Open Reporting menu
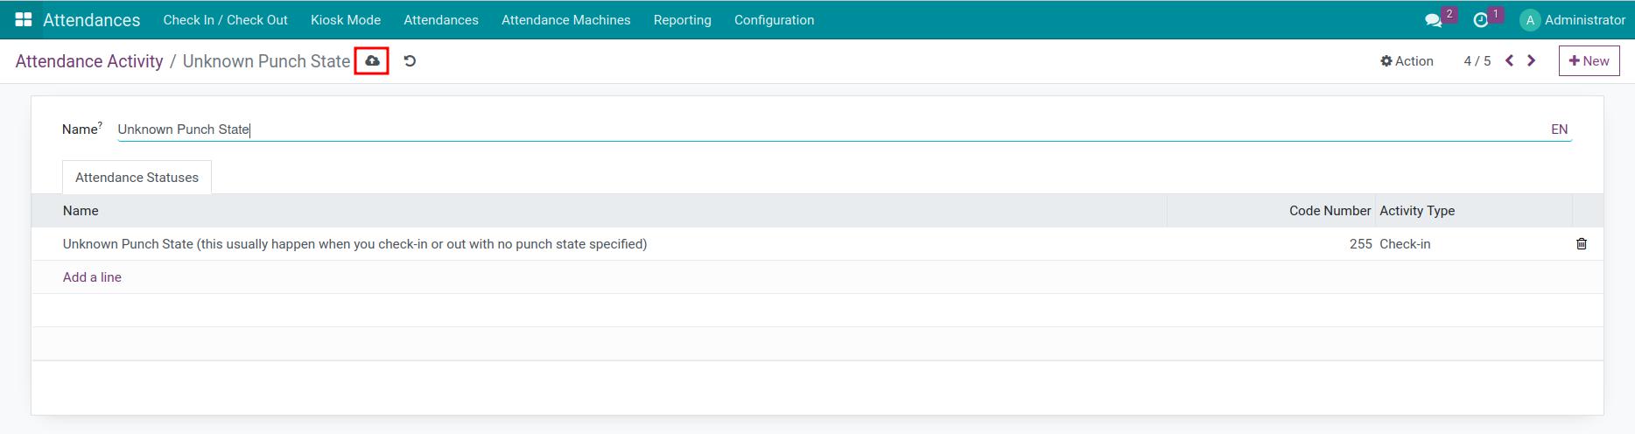Screen dimensions: 1635x434 tap(682, 20)
